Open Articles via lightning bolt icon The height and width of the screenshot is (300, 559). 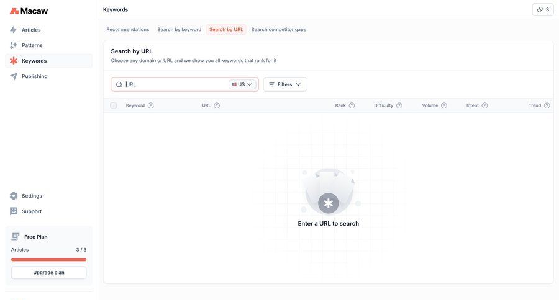14,30
